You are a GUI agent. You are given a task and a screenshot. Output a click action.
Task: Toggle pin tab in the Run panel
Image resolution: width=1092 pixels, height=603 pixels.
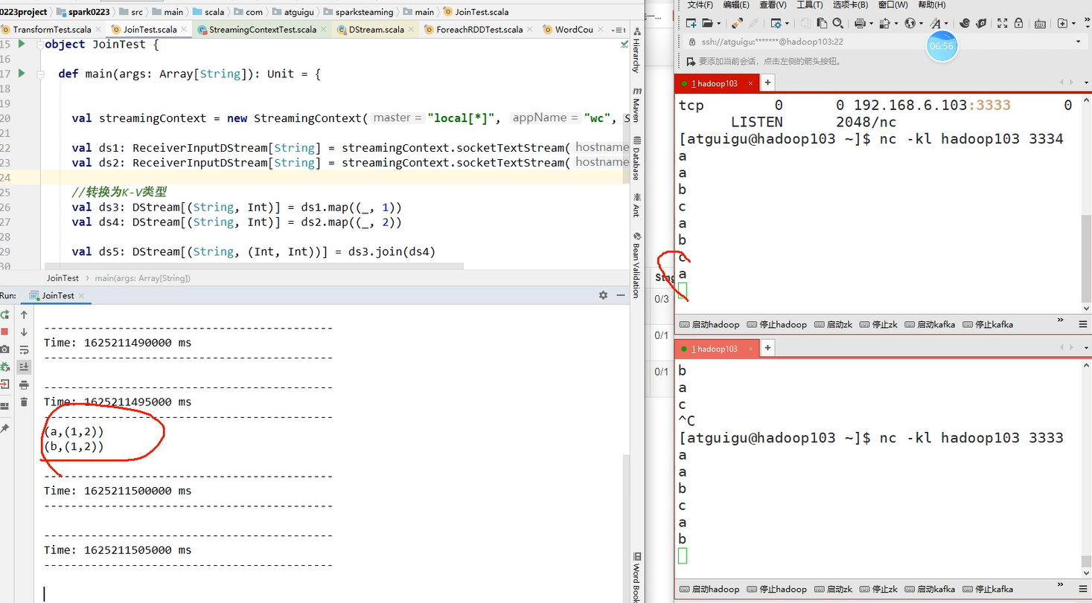click(4, 428)
